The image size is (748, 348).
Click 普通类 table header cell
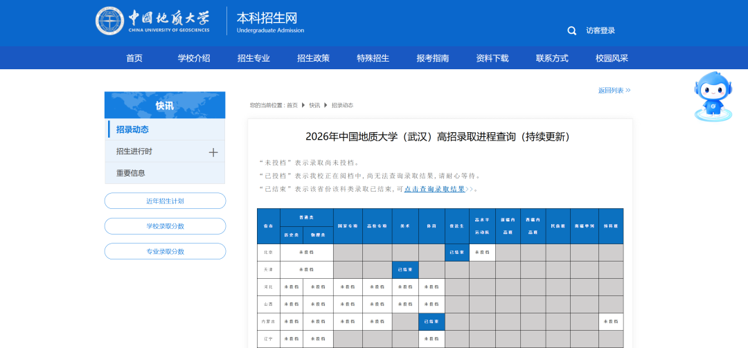click(x=307, y=217)
